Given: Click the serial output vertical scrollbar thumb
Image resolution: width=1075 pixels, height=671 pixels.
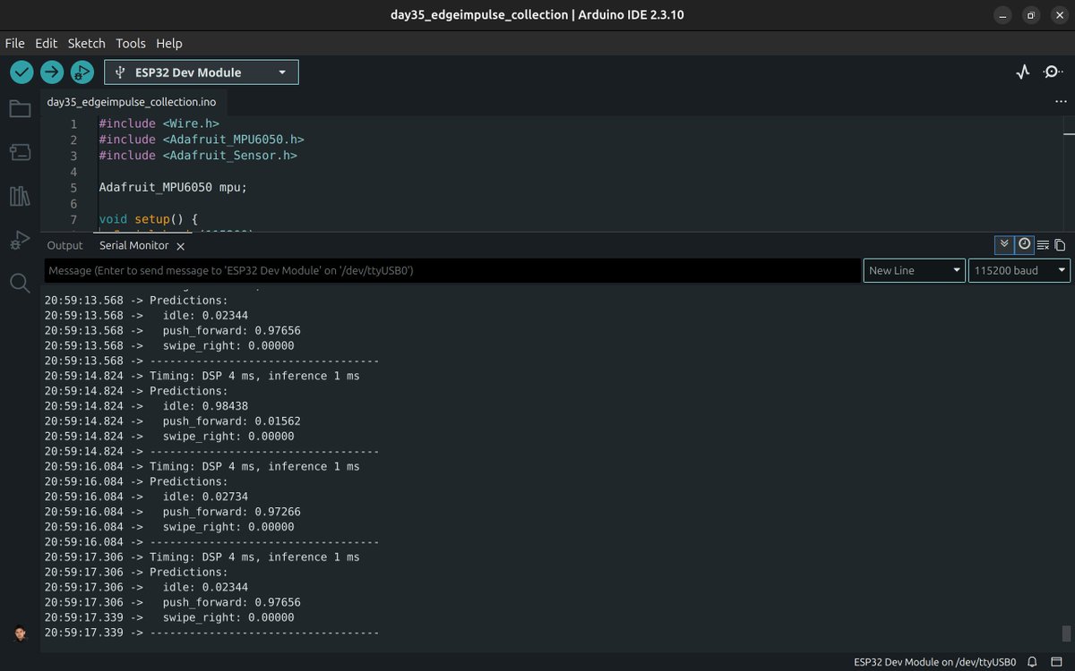Looking at the screenshot, I should 1066,633.
